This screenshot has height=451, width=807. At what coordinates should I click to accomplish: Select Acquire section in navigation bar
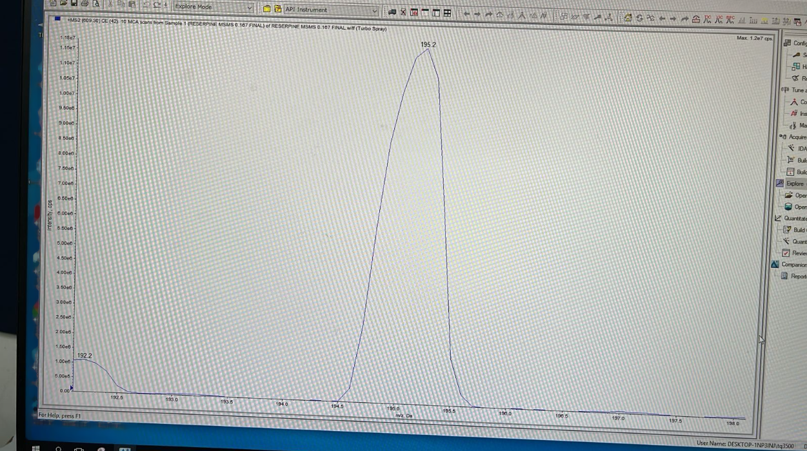[x=794, y=137]
